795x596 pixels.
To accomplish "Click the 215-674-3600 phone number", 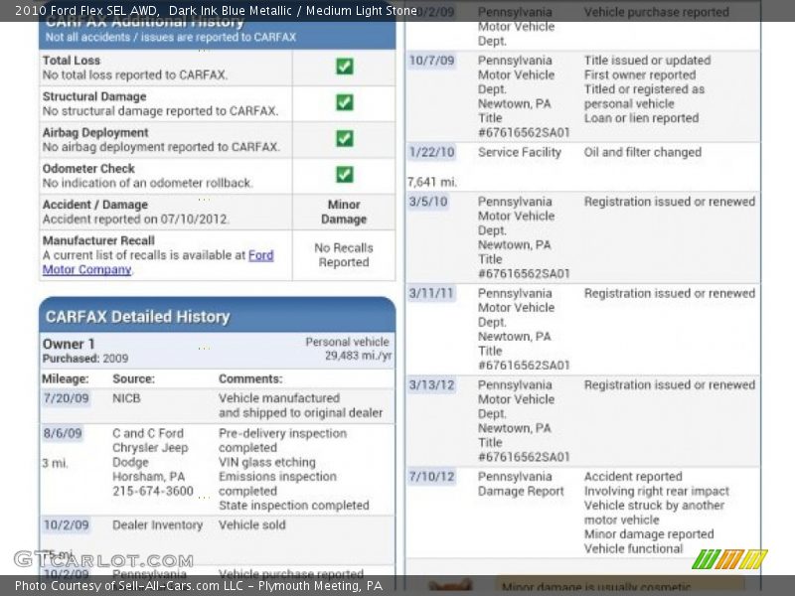I will click(153, 491).
